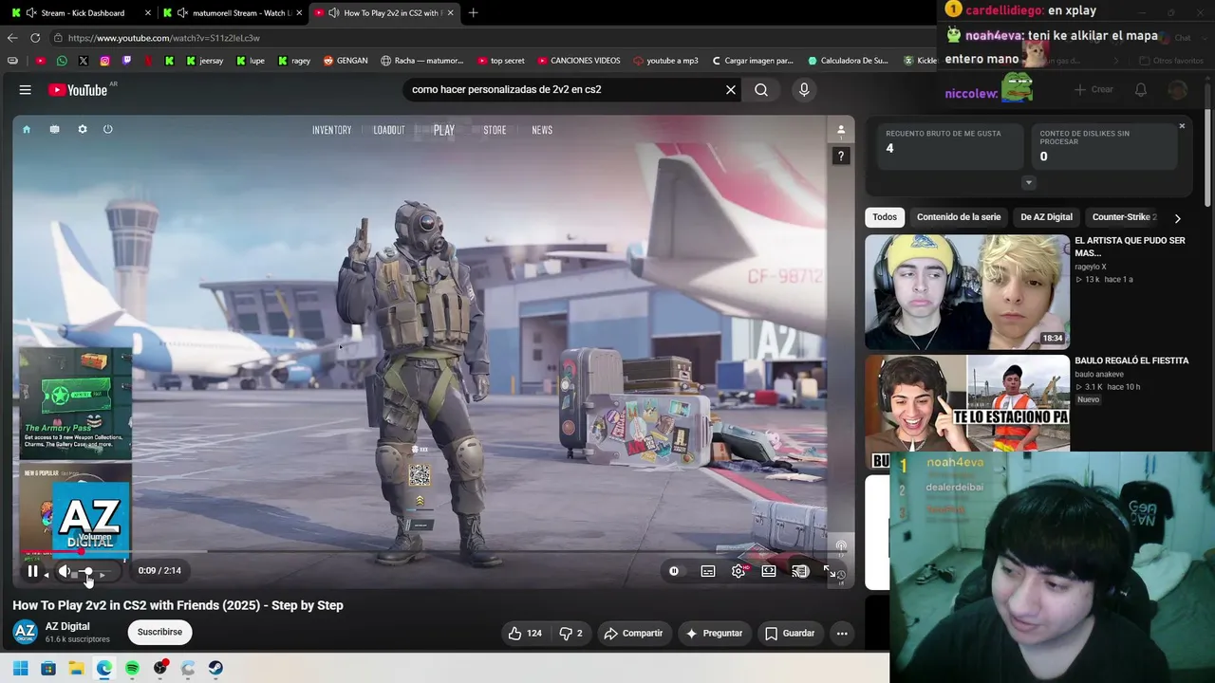Adjust the video volume slider
Viewport: 1215px width, 683px height.
91,571
